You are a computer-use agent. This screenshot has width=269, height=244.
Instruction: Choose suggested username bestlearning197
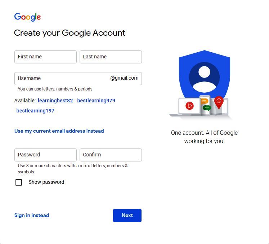(x=35, y=111)
